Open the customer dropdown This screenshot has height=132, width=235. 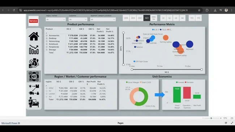point(78,19)
